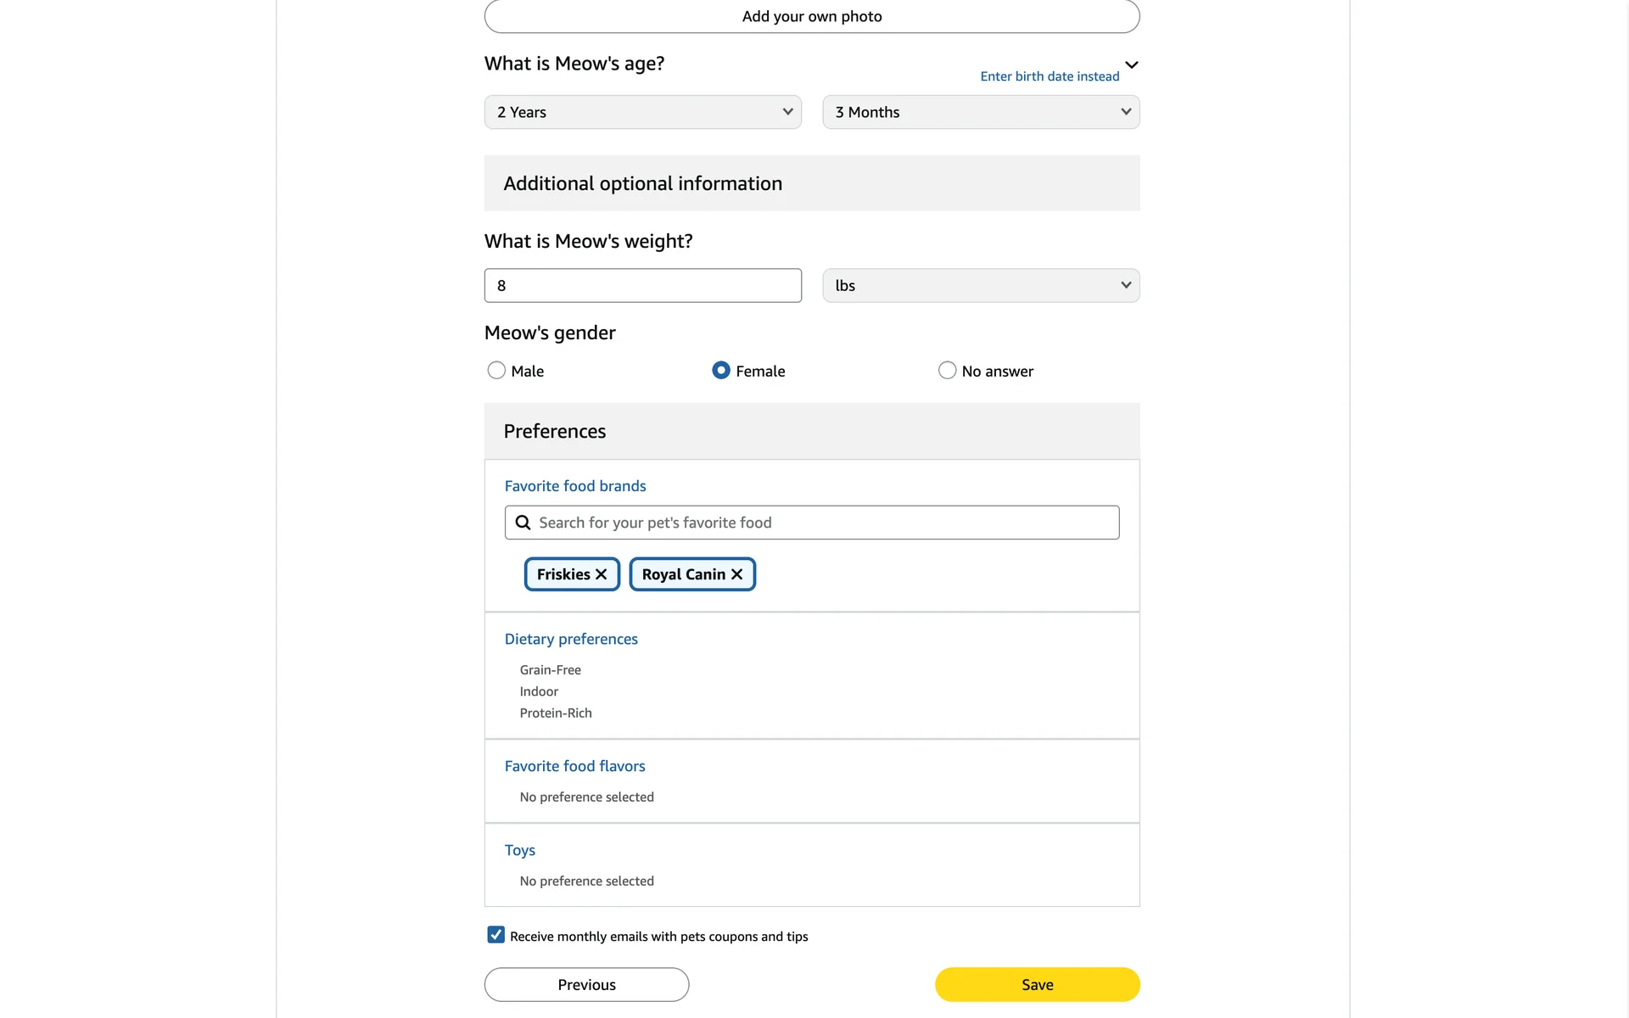Collapse the age section chevron
Screen dimensions: 1629x1018
tap(1131, 64)
